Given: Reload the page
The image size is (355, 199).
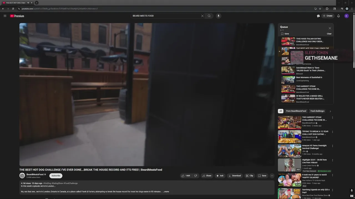Looking at the screenshot, I should click(x=13, y=9).
